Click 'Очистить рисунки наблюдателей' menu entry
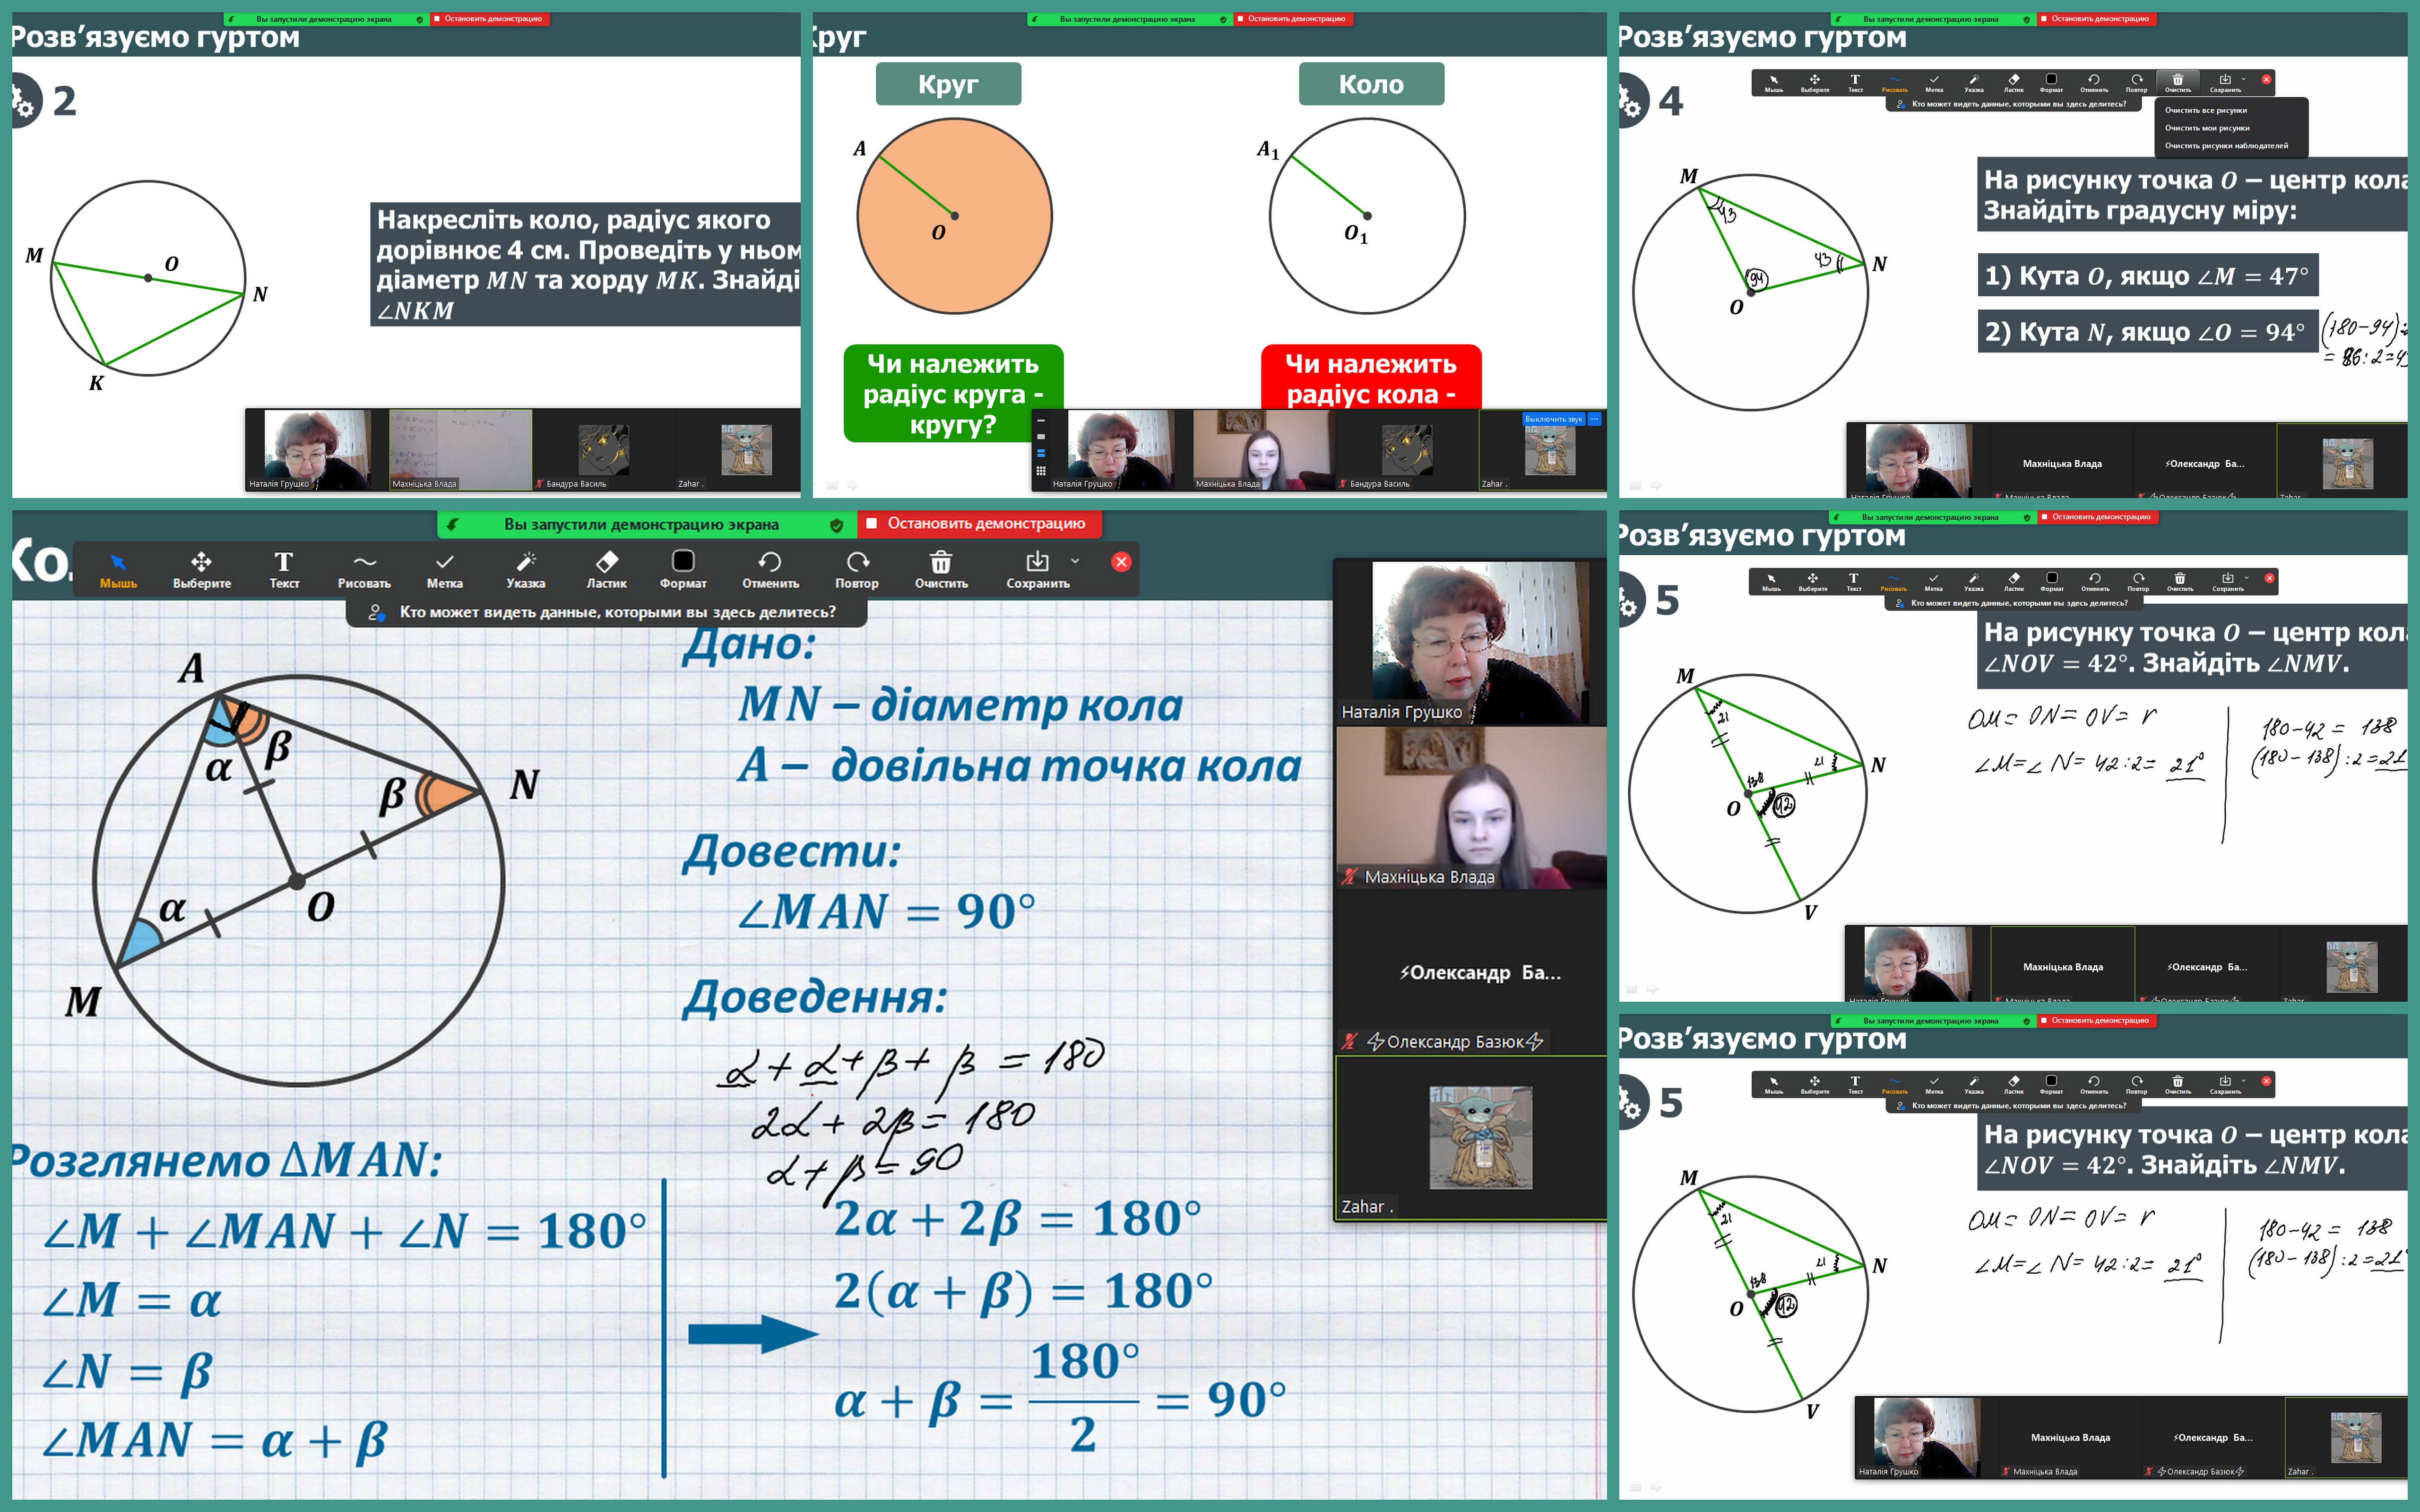Viewport: 2420px width, 1512px height. click(2226, 146)
